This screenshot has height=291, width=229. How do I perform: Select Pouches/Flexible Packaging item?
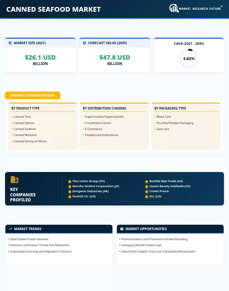point(175,123)
